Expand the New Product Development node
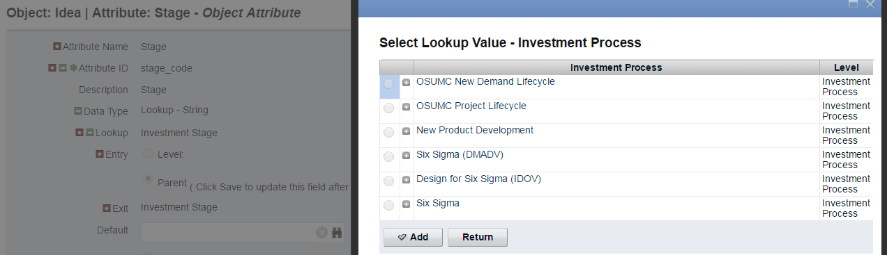Screen dimensions: 887x255 point(407,131)
